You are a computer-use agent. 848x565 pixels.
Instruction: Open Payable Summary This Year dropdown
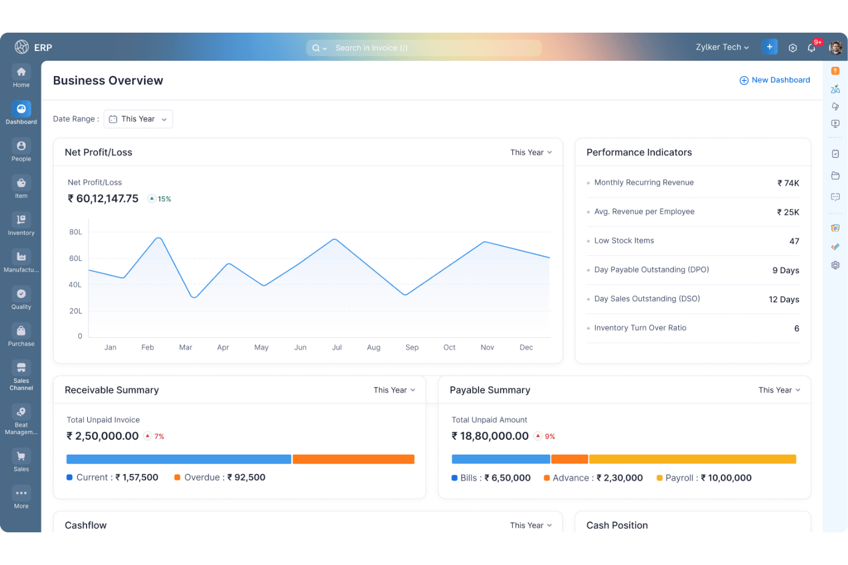point(778,390)
